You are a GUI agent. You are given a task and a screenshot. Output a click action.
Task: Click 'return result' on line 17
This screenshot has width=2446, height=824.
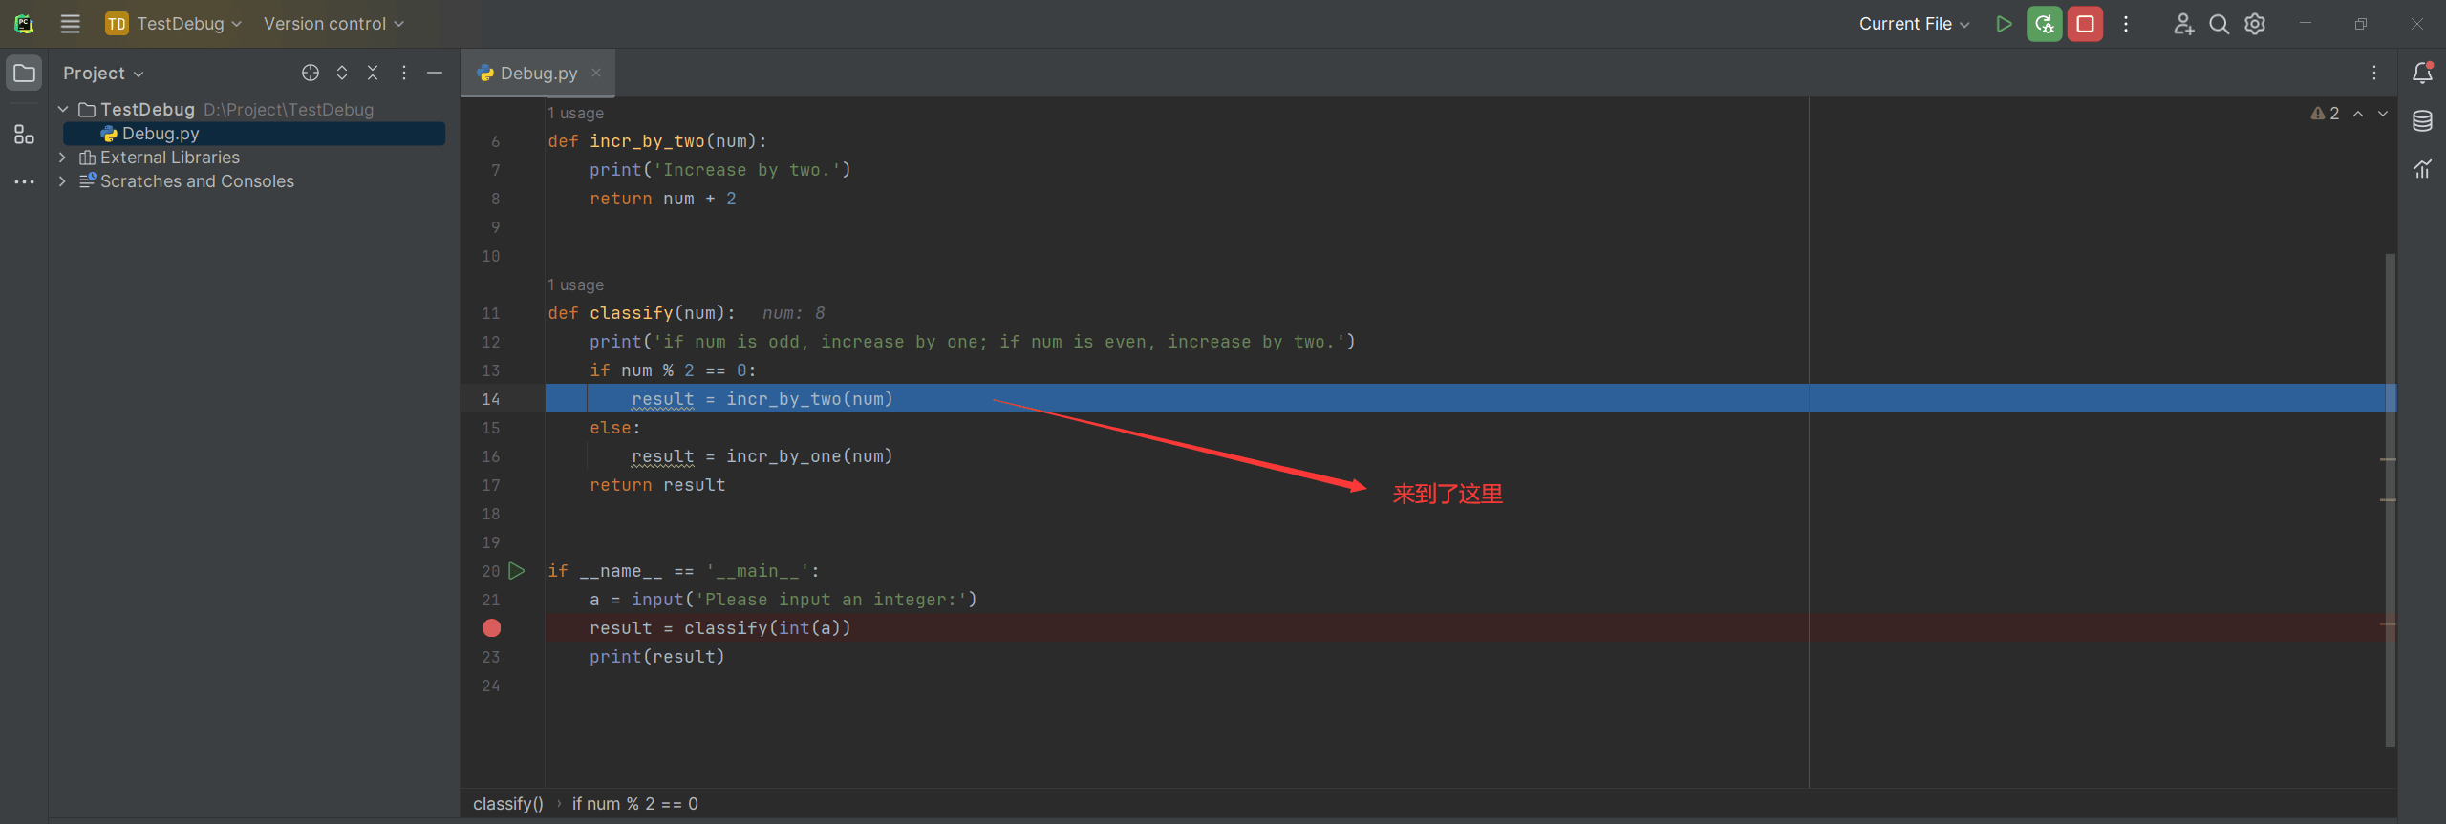pos(657,485)
